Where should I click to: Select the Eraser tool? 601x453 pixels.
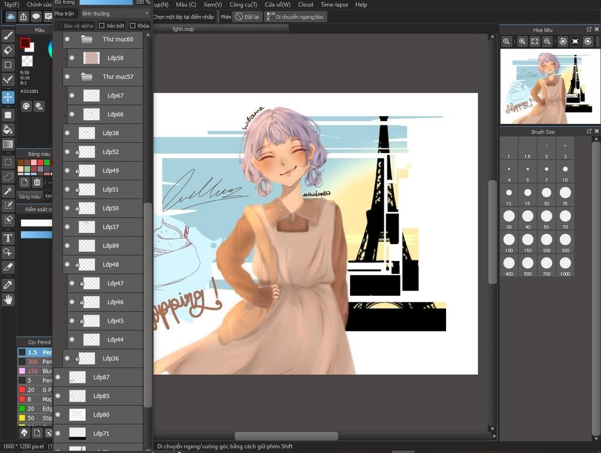pyautogui.click(x=8, y=50)
